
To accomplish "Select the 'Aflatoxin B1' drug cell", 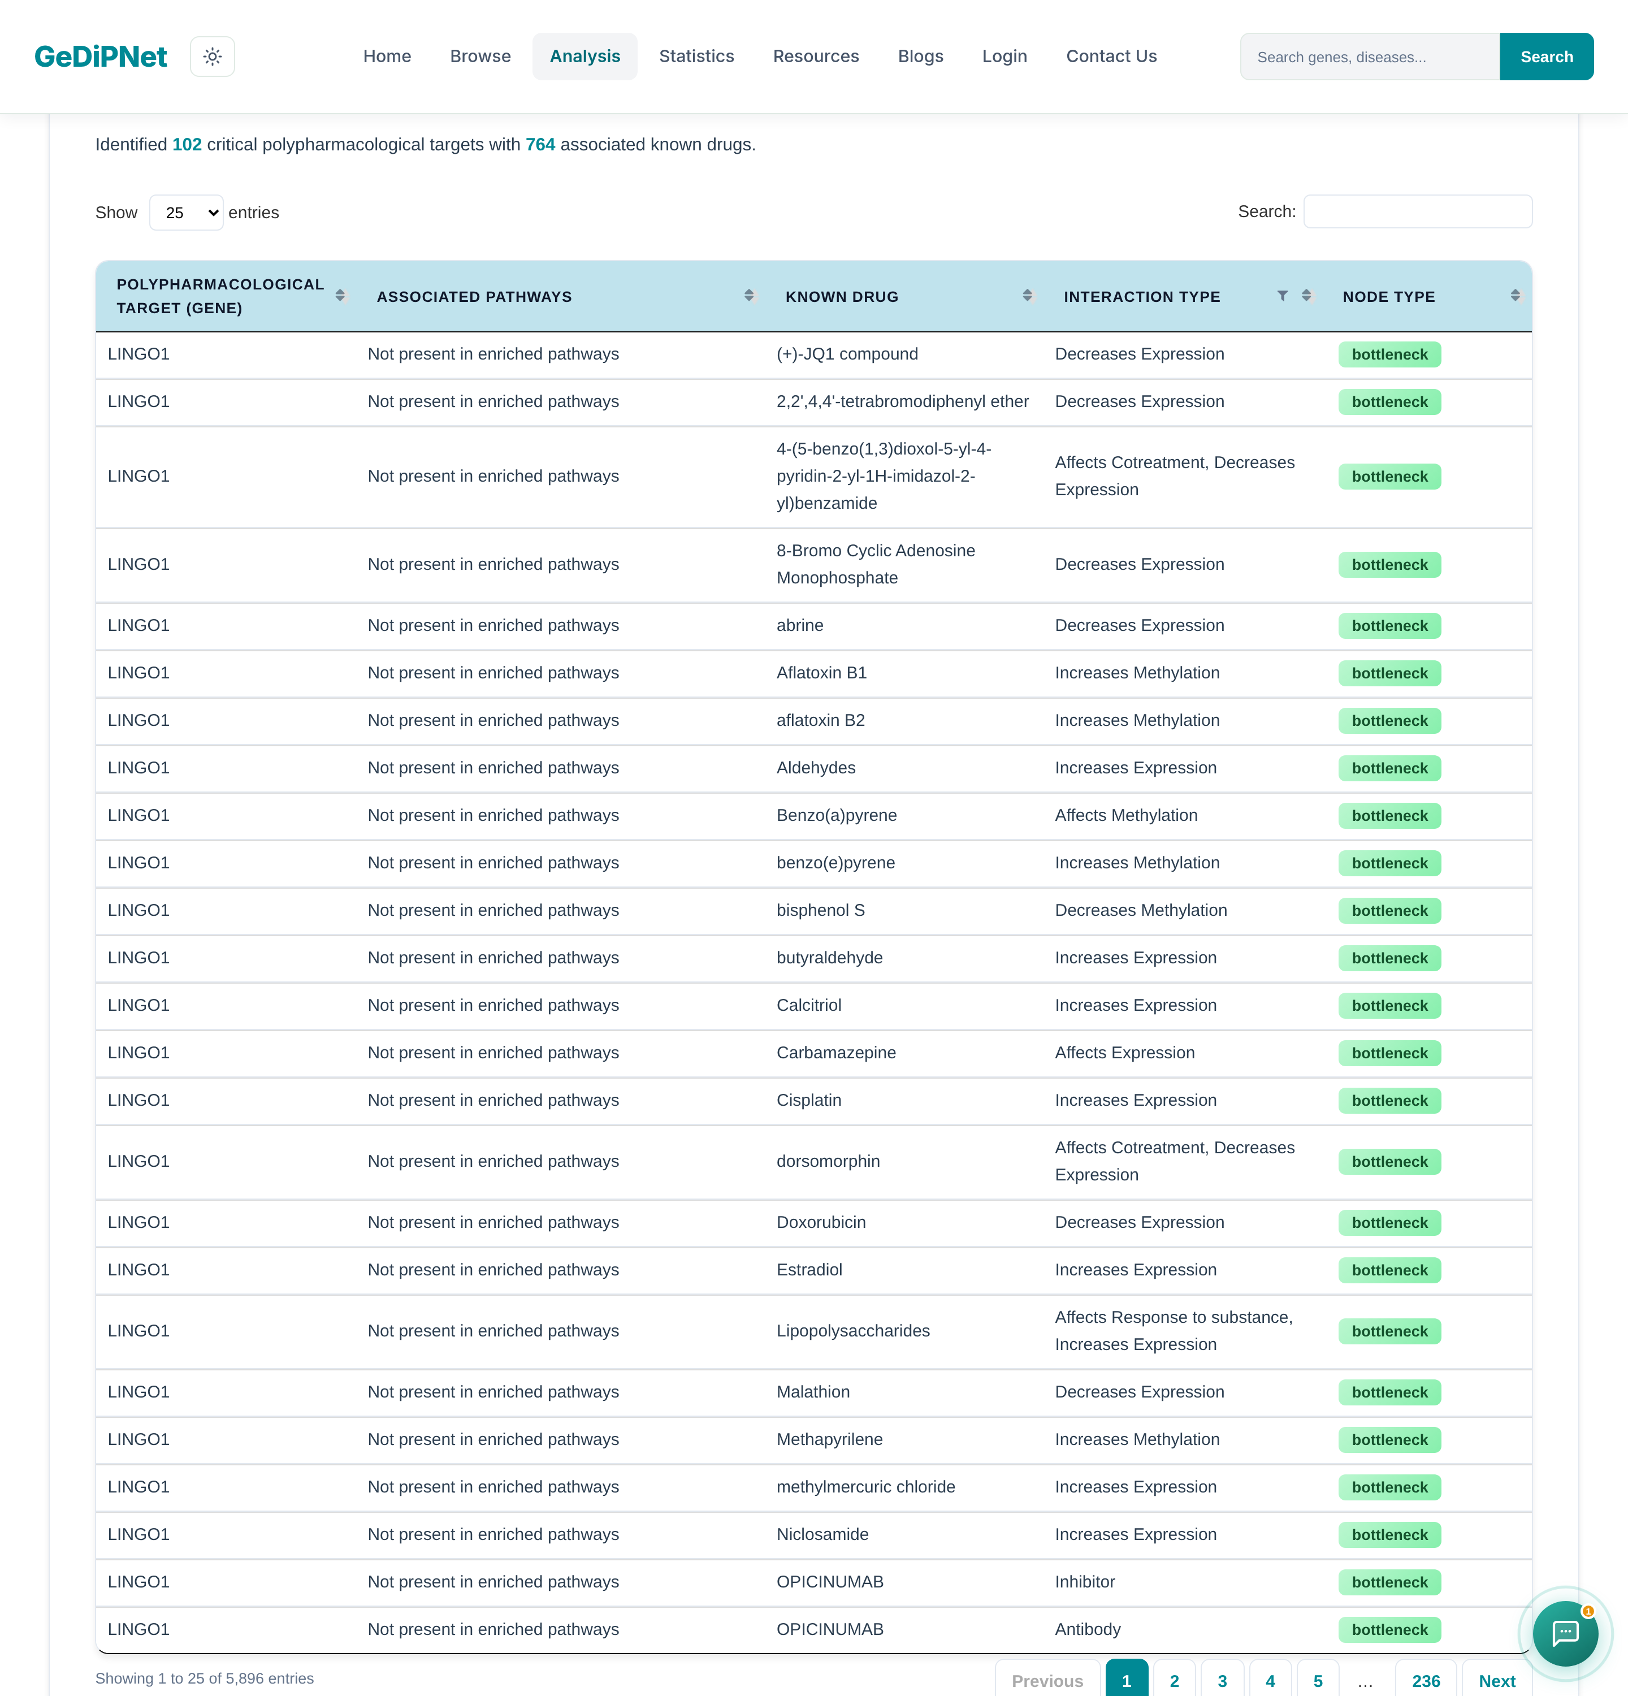I will pos(821,673).
